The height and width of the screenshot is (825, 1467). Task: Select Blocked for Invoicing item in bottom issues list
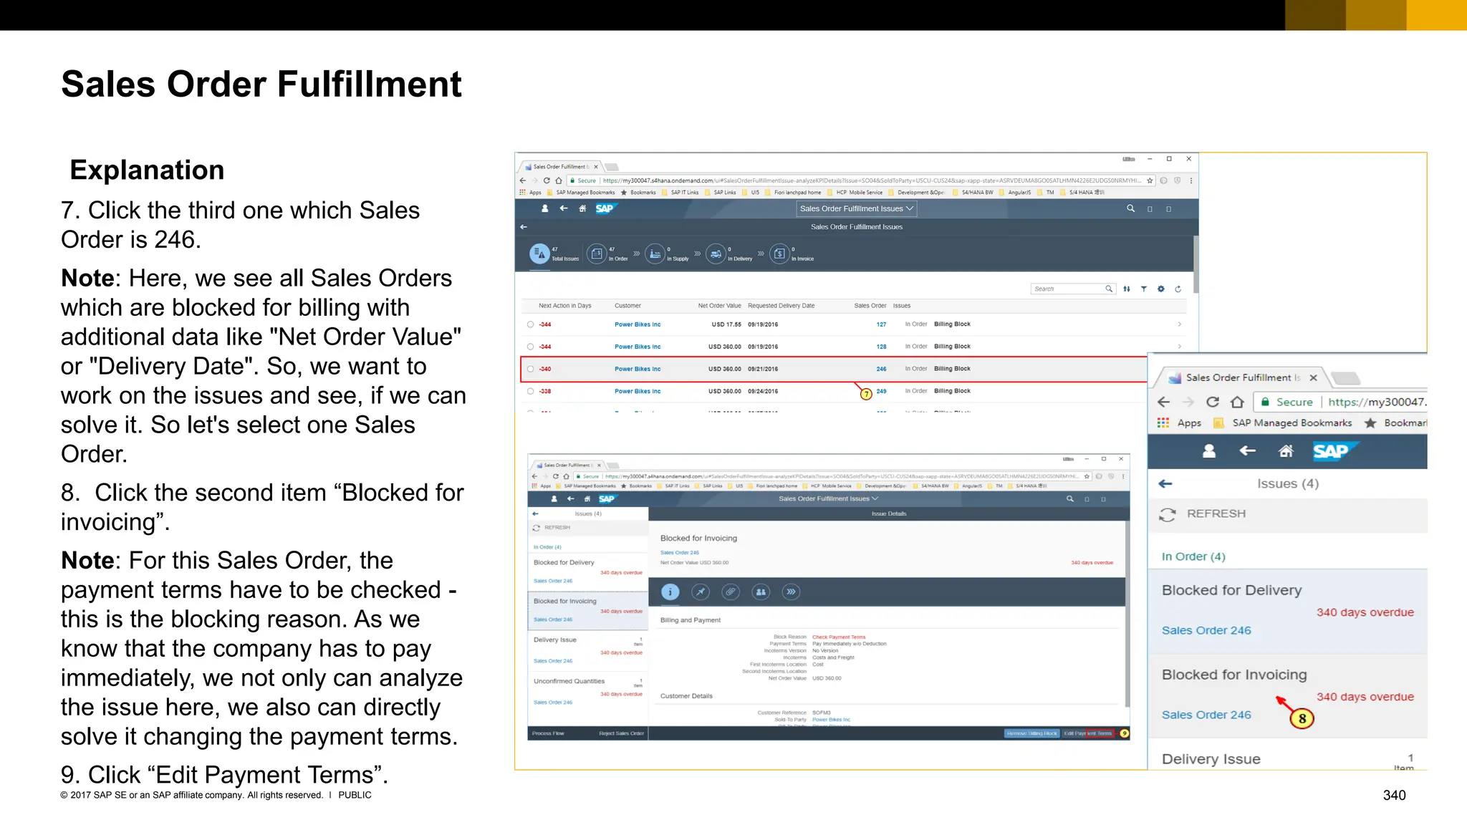588,610
